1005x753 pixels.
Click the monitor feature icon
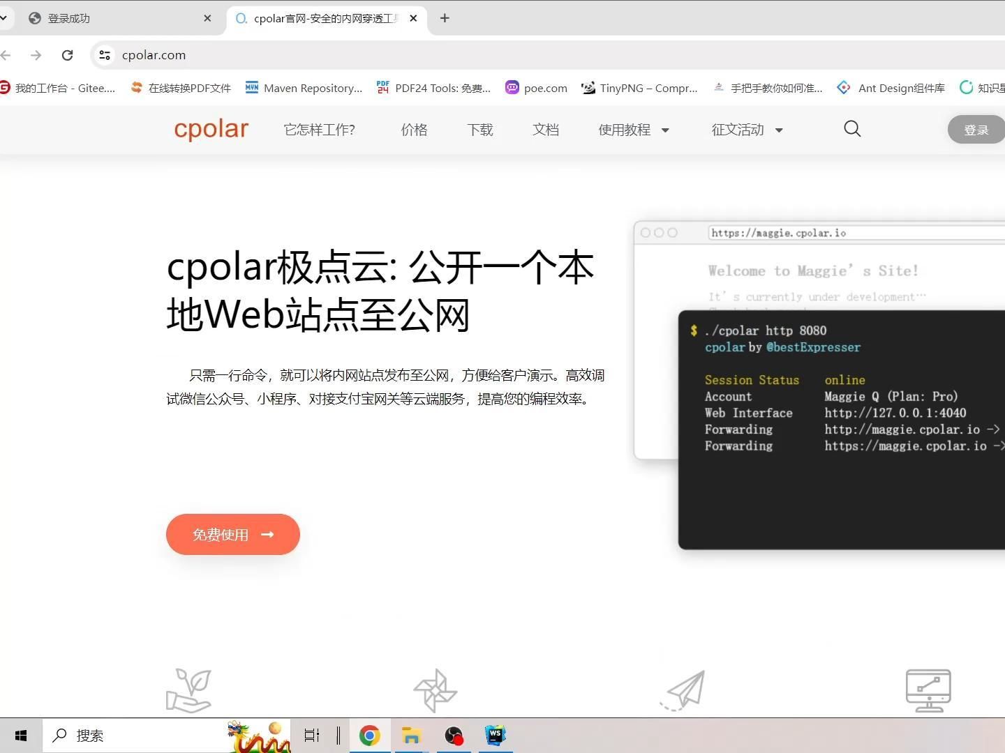coord(928,690)
